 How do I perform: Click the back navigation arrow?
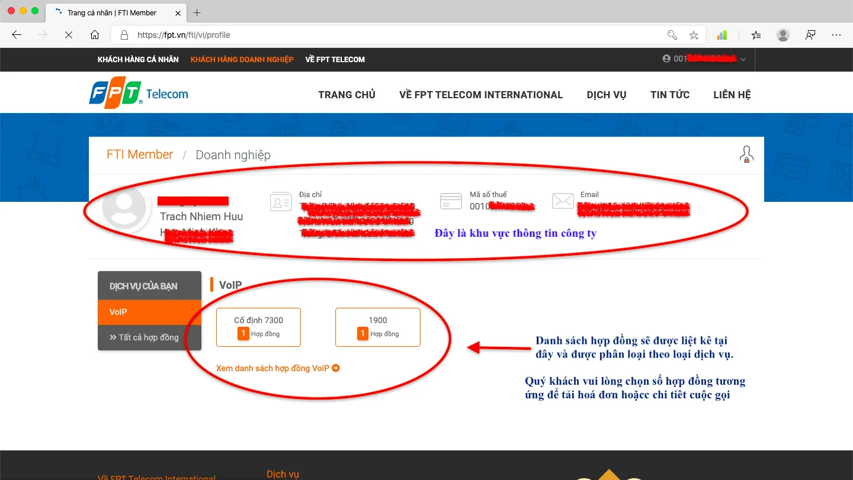coord(17,35)
